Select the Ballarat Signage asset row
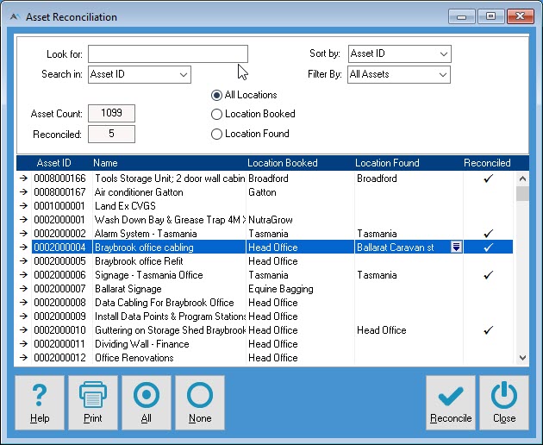This screenshot has width=543, height=445. coord(129,289)
